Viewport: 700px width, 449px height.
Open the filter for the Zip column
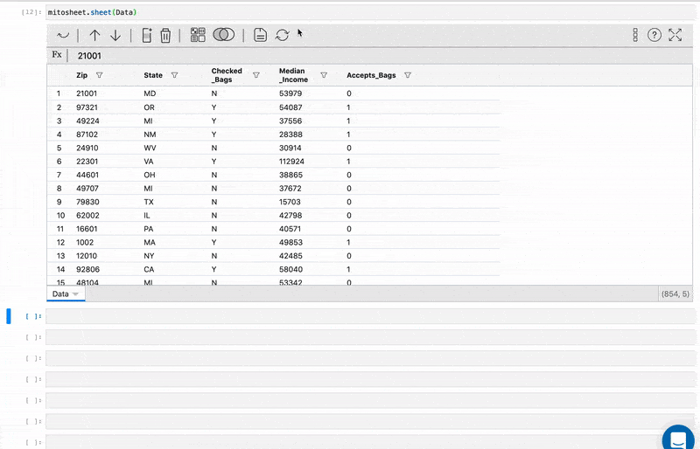click(x=100, y=75)
